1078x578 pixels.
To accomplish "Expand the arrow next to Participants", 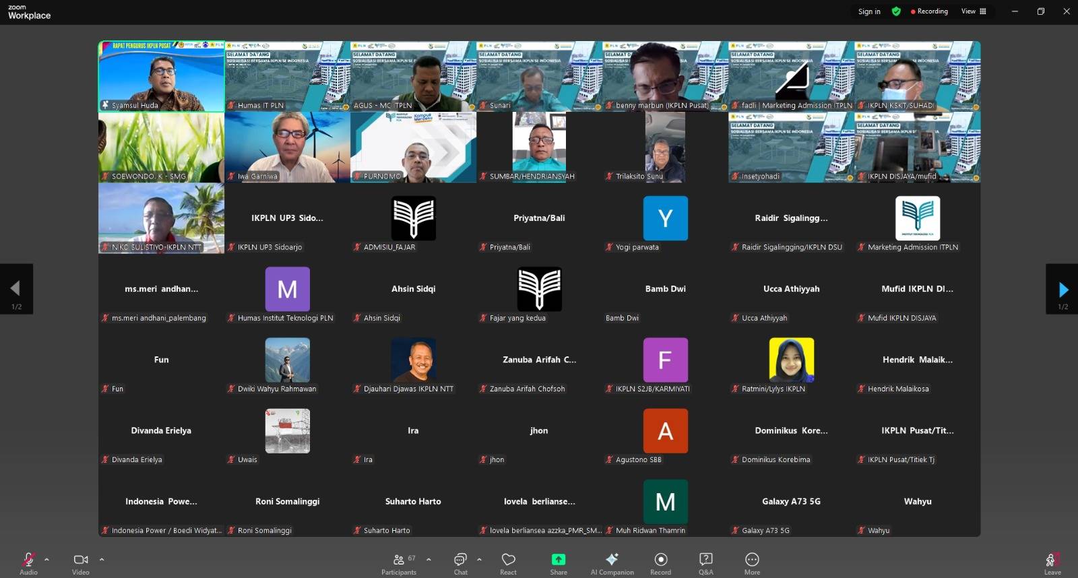I will pyautogui.click(x=429, y=559).
